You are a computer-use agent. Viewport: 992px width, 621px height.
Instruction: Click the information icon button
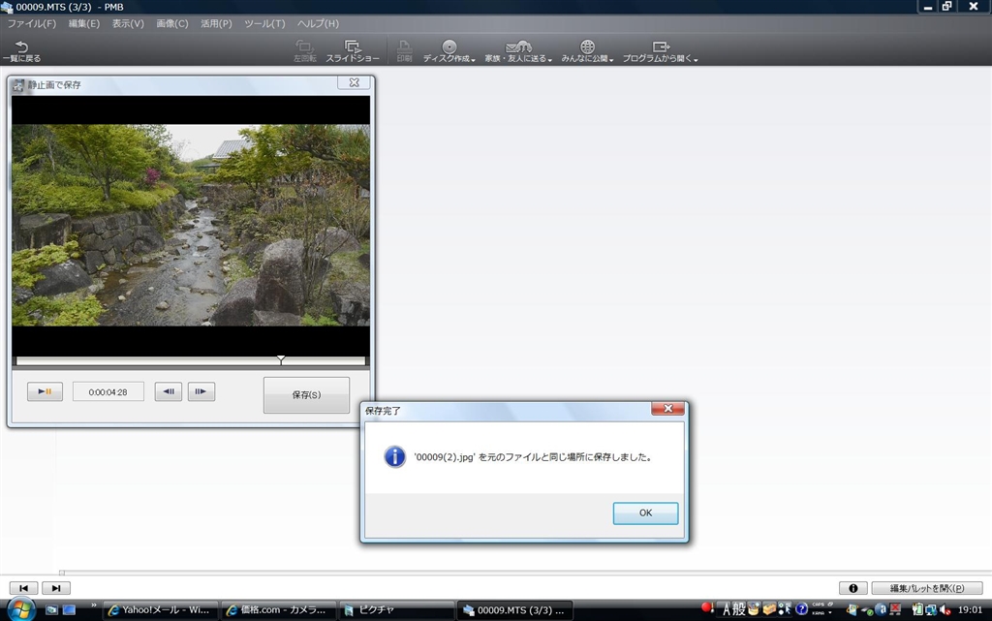pyautogui.click(x=852, y=588)
